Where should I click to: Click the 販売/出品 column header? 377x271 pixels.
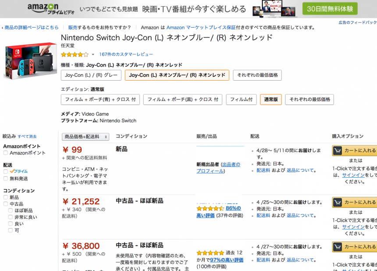click(206, 136)
